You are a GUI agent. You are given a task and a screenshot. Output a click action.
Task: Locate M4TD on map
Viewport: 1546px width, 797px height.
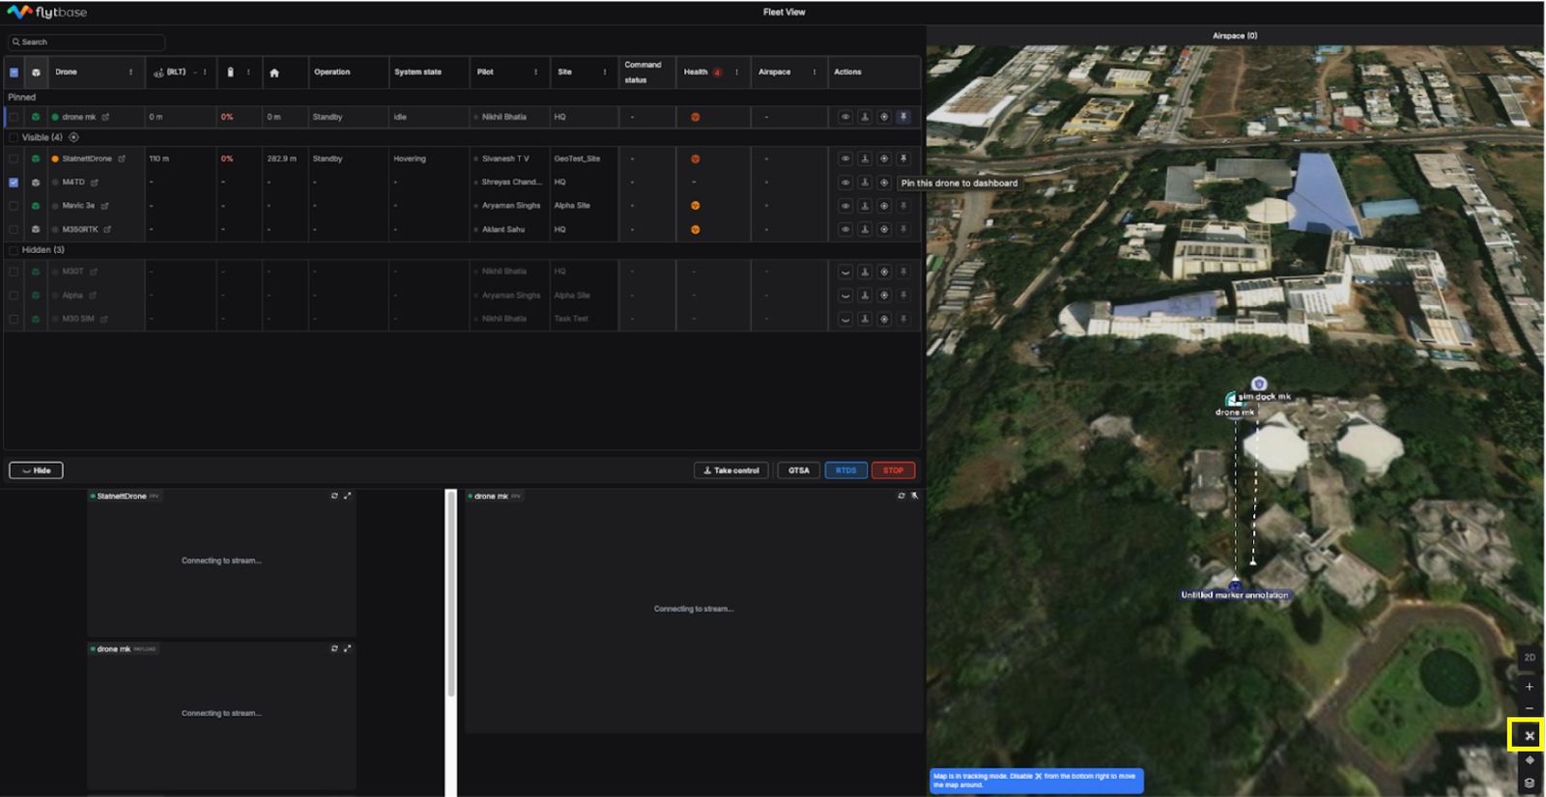click(884, 183)
